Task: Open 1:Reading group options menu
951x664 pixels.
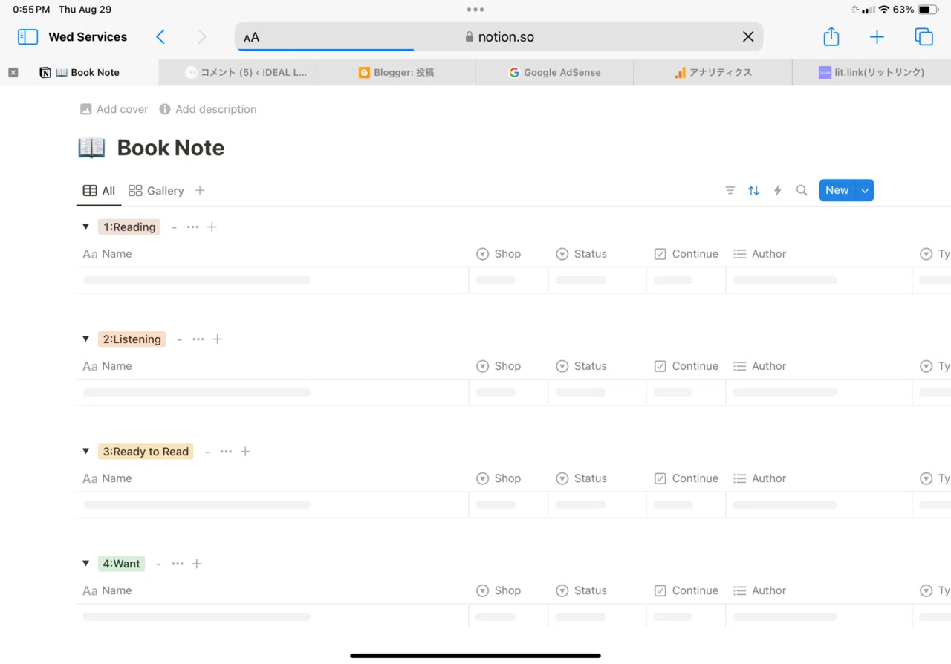Action: [193, 227]
